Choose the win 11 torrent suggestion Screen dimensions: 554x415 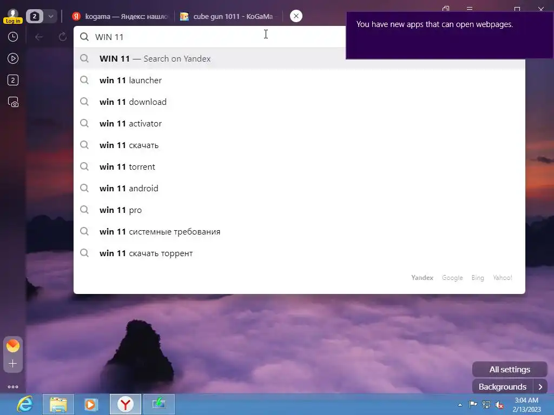point(299,166)
